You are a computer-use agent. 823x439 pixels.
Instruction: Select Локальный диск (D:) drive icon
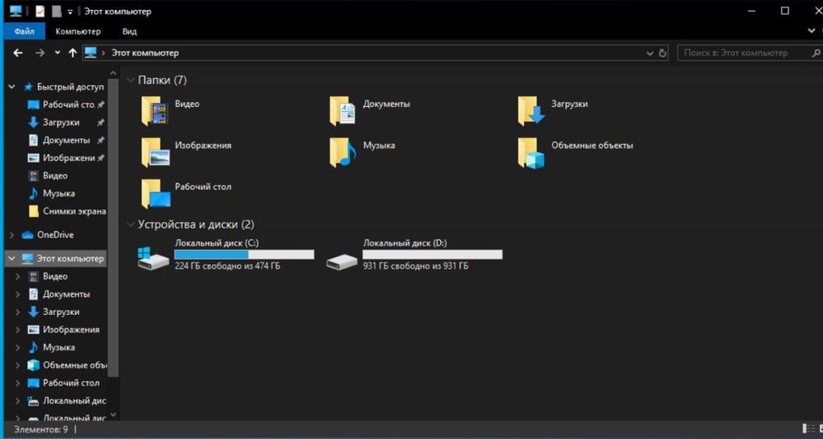click(x=342, y=261)
